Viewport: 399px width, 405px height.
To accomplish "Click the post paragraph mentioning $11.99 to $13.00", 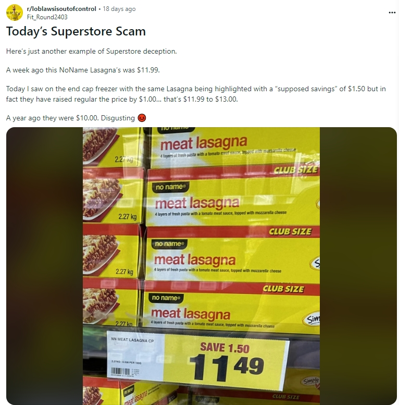I will click(196, 94).
